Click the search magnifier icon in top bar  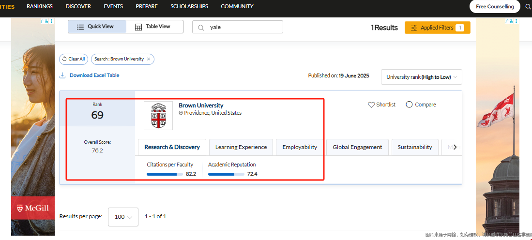[x=528, y=7]
